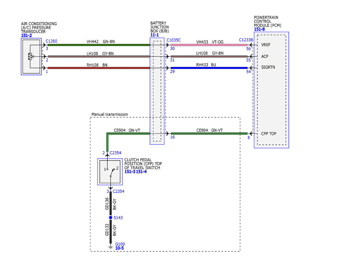Open the 10-5 ground reference link
The width and height of the screenshot is (360, 278).
(x=119, y=248)
